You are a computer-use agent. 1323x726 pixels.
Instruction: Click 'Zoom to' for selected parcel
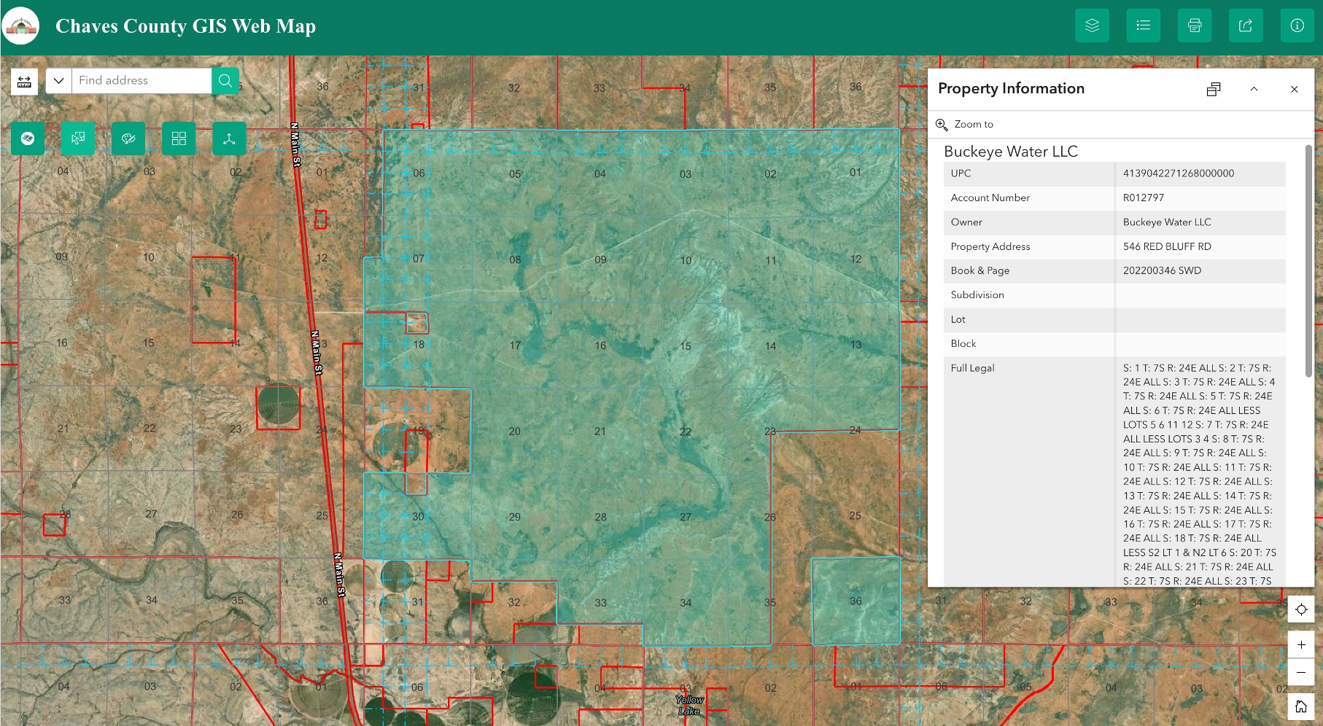click(965, 125)
